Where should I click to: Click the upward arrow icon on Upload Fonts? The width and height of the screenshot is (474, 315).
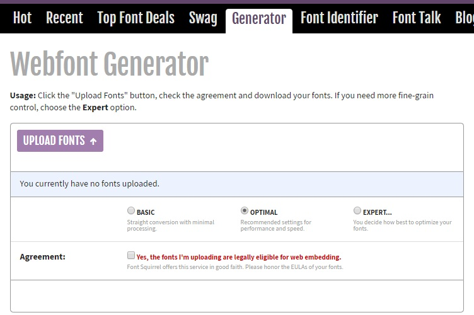[93, 142]
